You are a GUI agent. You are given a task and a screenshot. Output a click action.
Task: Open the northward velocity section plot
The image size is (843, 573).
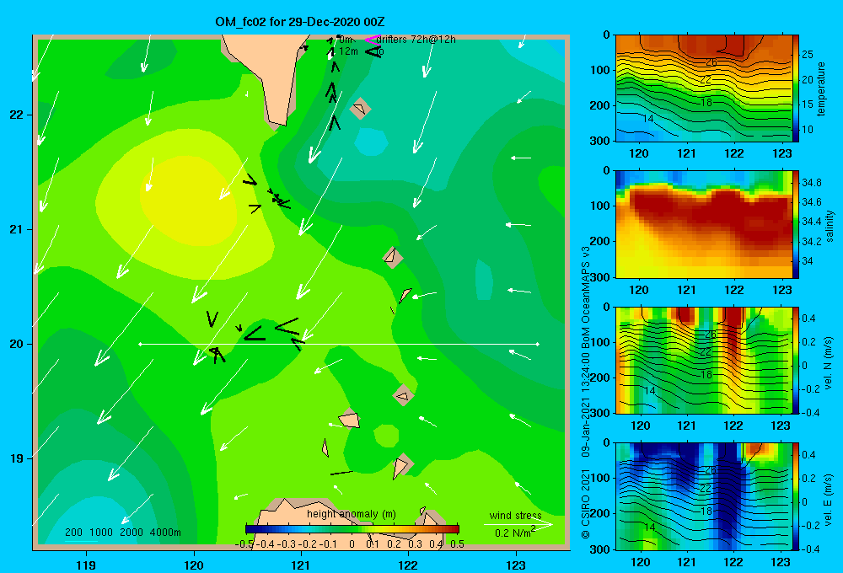pos(704,361)
